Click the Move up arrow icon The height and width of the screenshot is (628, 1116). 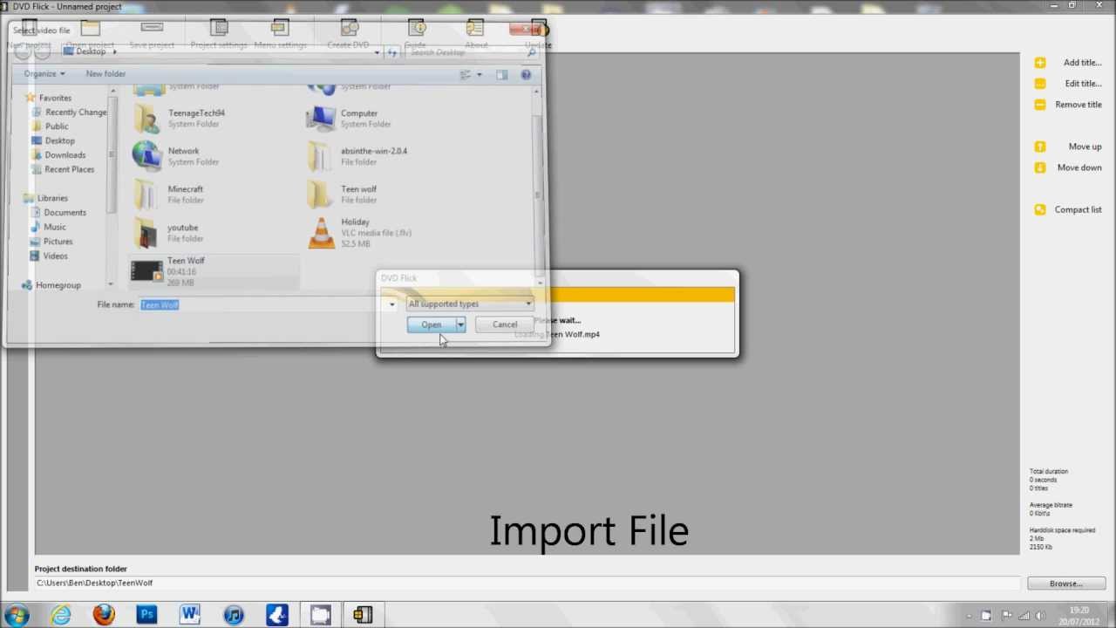point(1039,147)
